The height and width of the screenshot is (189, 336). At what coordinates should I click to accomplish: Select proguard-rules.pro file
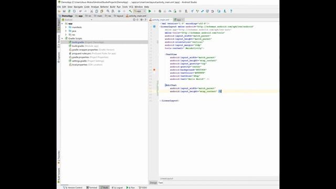[92, 54]
